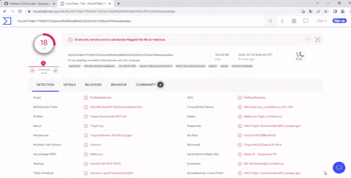
Task: Open the blue chat bubble button
Action: coord(339,167)
